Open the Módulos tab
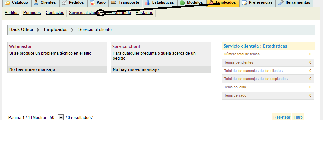 (192, 3)
